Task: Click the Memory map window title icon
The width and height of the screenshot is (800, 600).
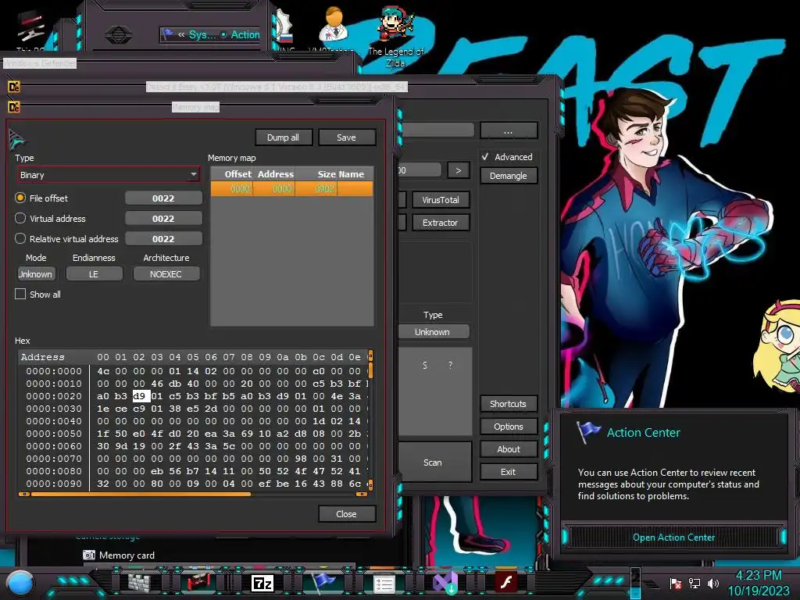Action: point(14,107)
